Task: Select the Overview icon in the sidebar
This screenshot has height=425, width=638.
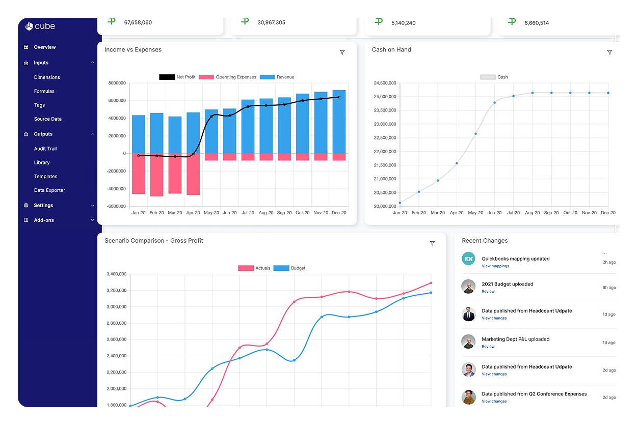Action: pos(25,47)
